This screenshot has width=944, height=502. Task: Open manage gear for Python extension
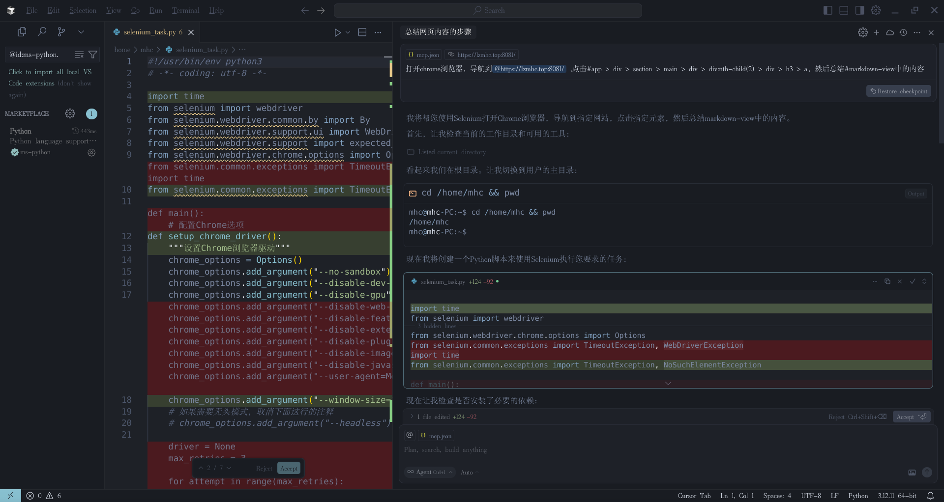[91, 153]
